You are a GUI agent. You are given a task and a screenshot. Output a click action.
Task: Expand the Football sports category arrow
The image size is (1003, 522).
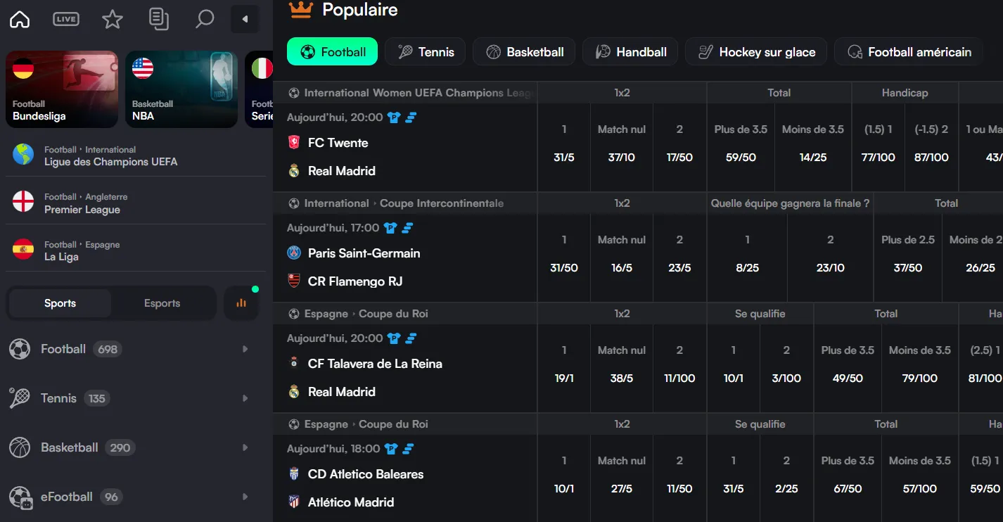(x=245, y=349)
